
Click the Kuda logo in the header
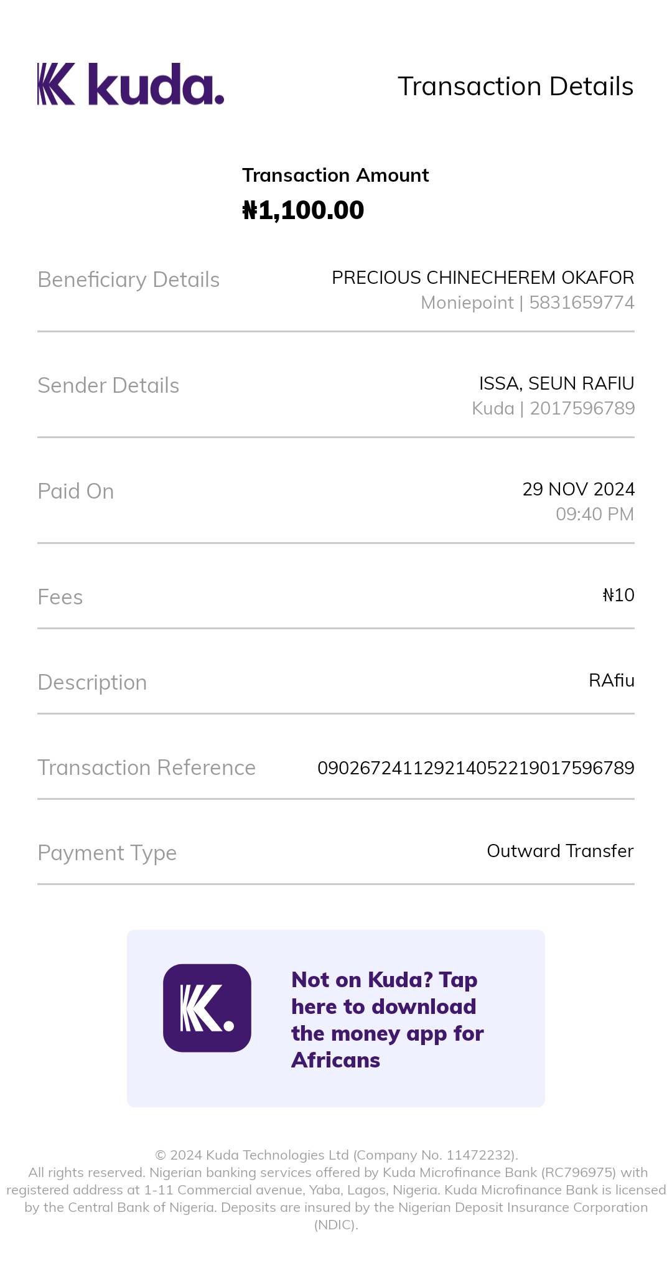[131, 85]
